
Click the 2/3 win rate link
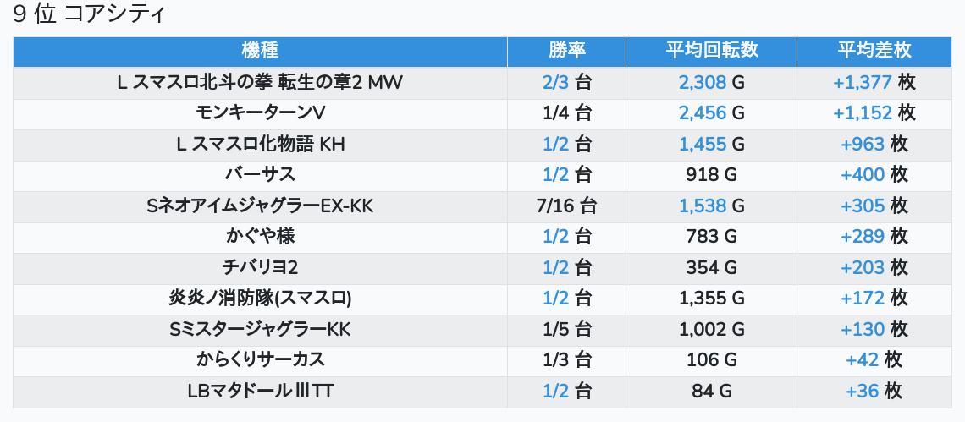pos(556,82)
